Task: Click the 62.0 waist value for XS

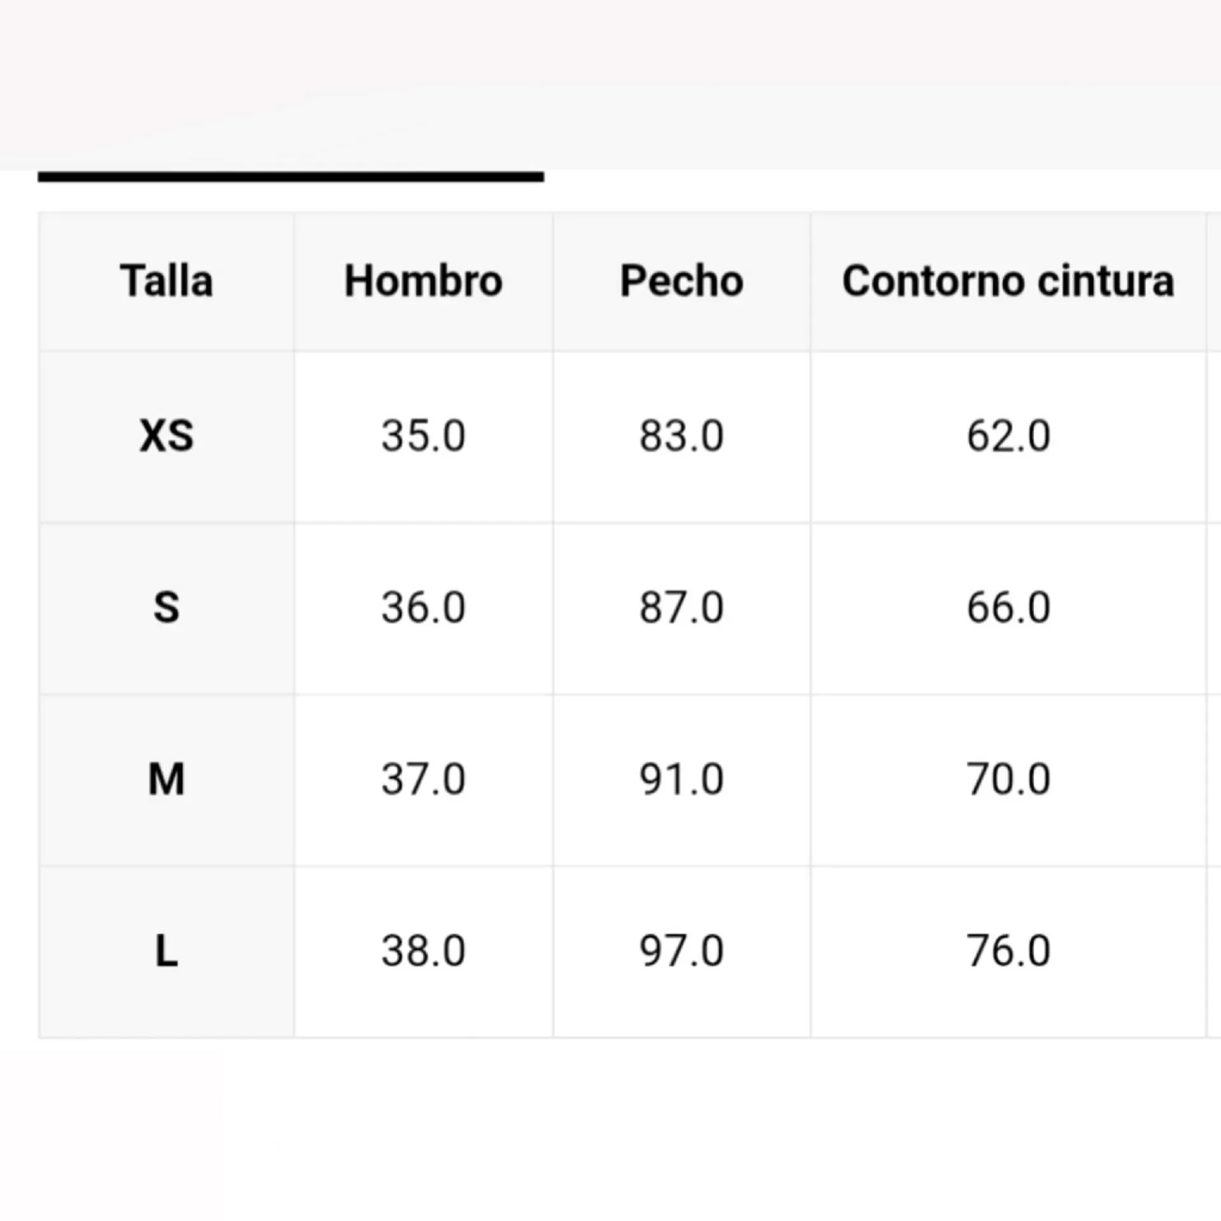Action: 1008,436
